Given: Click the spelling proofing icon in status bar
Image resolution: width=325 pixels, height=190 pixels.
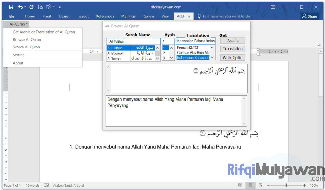Looking at the screenshot, I should (46, 185).
